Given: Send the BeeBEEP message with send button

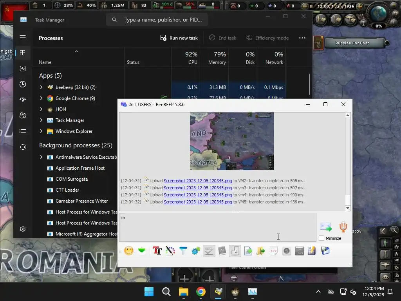Looking at the screenshot, I should click(x=326, y=227).
